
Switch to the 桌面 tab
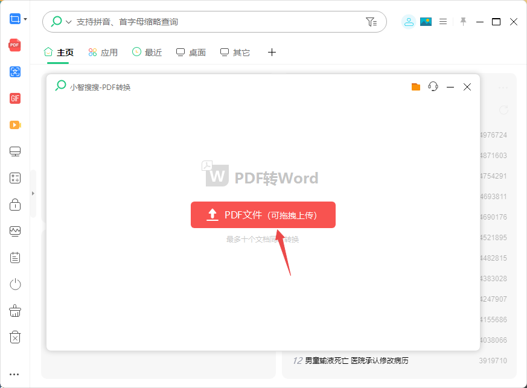[191, 52]
